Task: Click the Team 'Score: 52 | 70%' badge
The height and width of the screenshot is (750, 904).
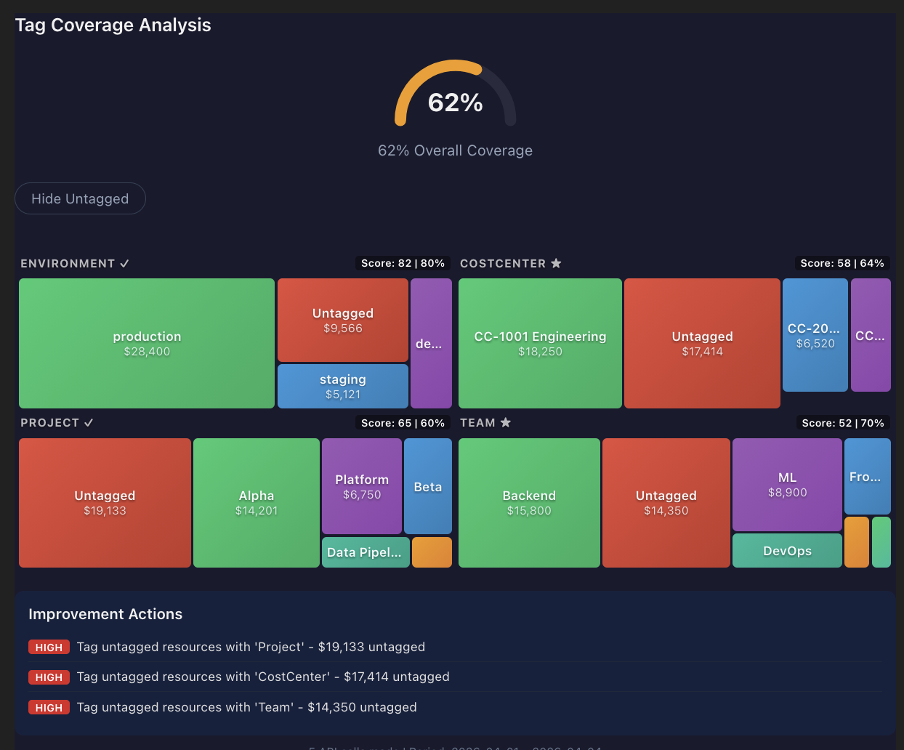Action: 843,423
